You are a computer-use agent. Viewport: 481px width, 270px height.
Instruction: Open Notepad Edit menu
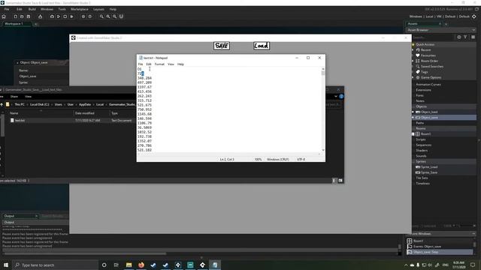[x=149, y=64]
